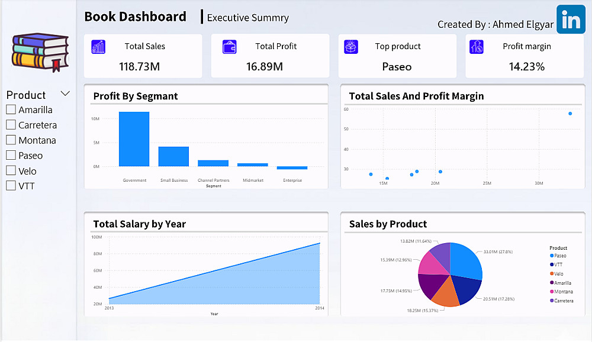
Task: Click the Sales by Product title
Action: point(388,224)
